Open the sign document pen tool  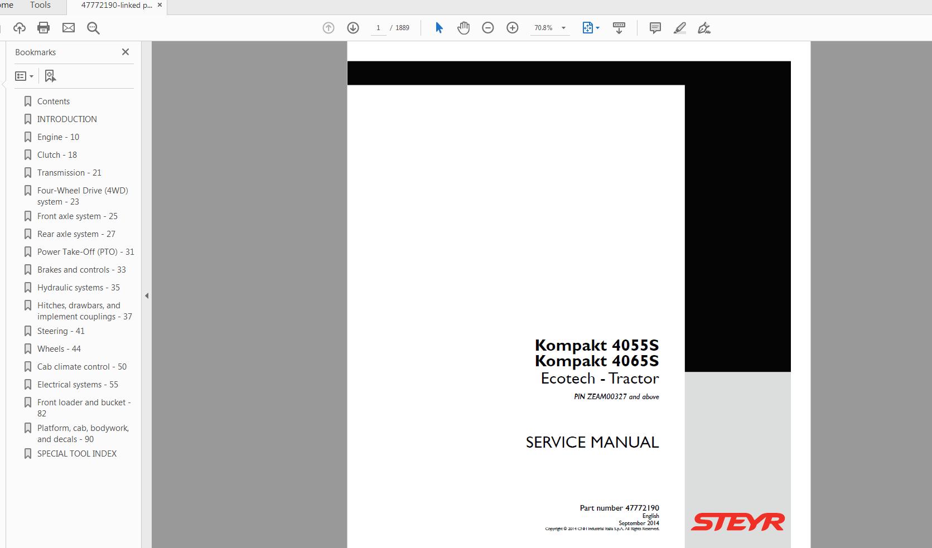tap(704, 28)
